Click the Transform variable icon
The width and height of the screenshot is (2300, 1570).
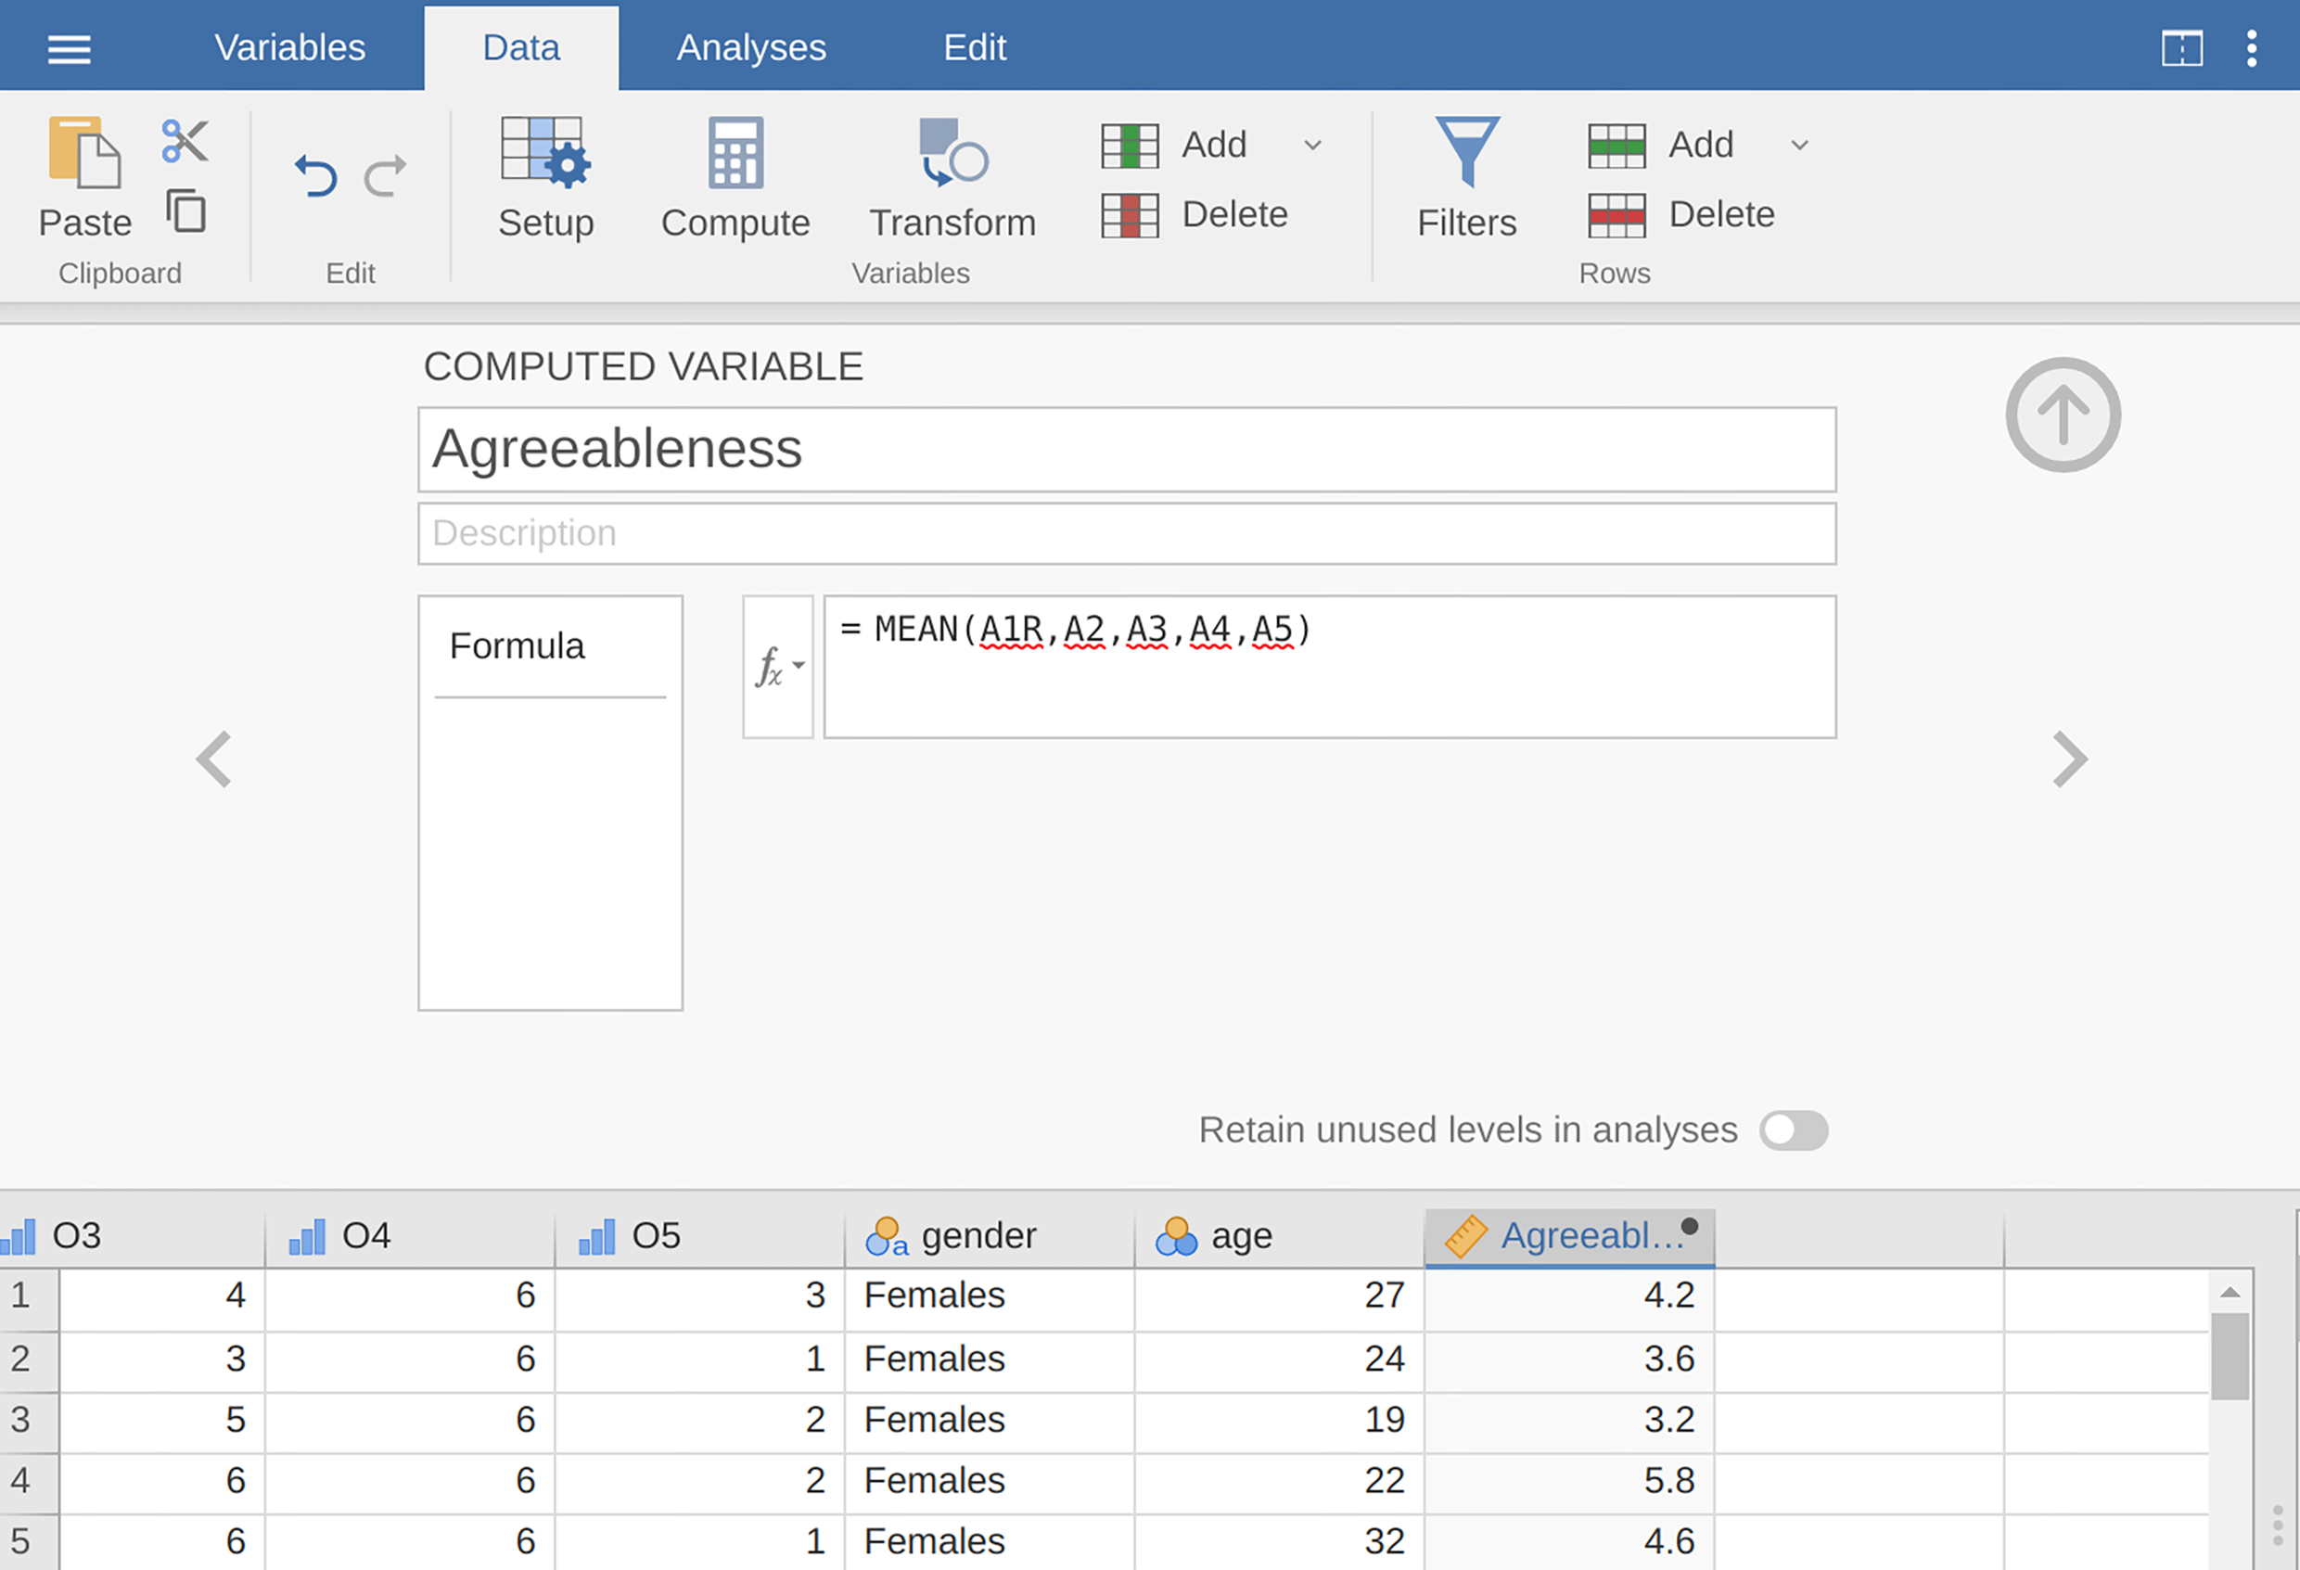pyautogui.click(x=953, y=153)
